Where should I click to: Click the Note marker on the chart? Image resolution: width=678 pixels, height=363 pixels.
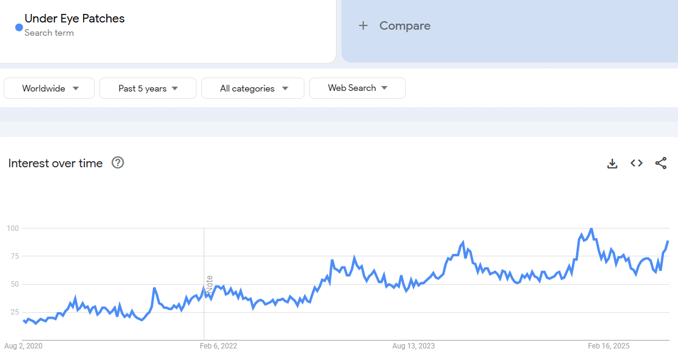click(209, 285)
